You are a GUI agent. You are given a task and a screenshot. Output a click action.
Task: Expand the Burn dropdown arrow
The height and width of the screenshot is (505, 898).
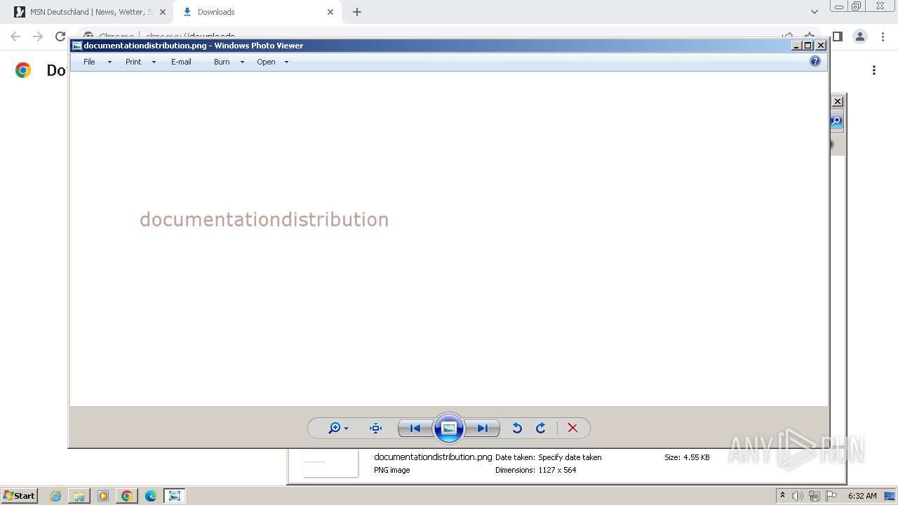tap(242, 62)
